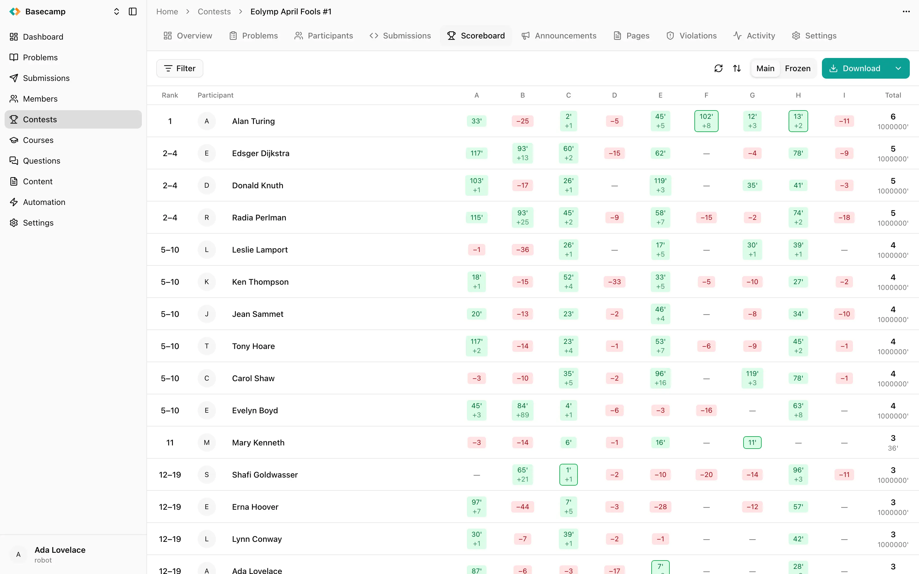The image size is (919, 574).
Task: Navigate to Contests breadcrumb link
Action: 214,12
